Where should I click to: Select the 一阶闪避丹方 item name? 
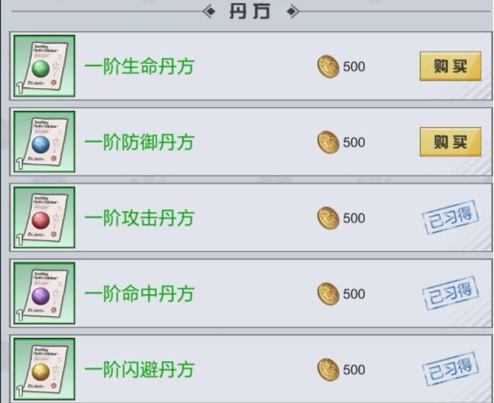(140, 370)
